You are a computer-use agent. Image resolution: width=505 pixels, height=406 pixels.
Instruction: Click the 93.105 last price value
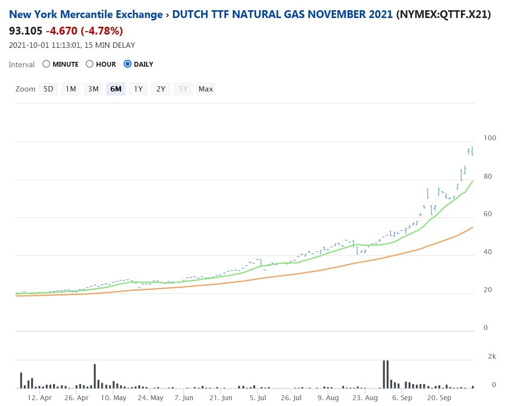26,31
